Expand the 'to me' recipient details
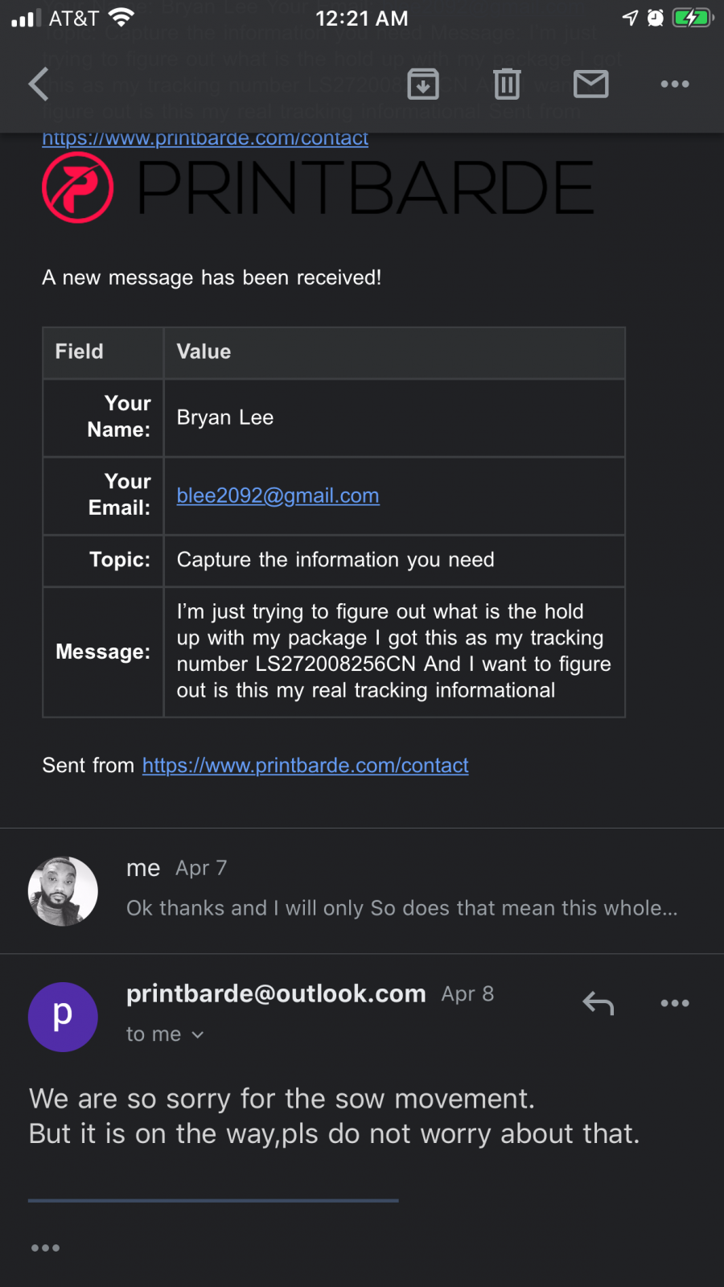Screen dimensions: 724x1287 point(165,1034)
